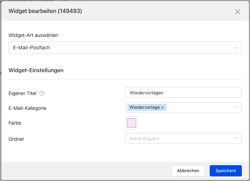The height and width of the screenshot is (181, 250).
Task: Save the widget with Speichern
Action: click(226, 171)
